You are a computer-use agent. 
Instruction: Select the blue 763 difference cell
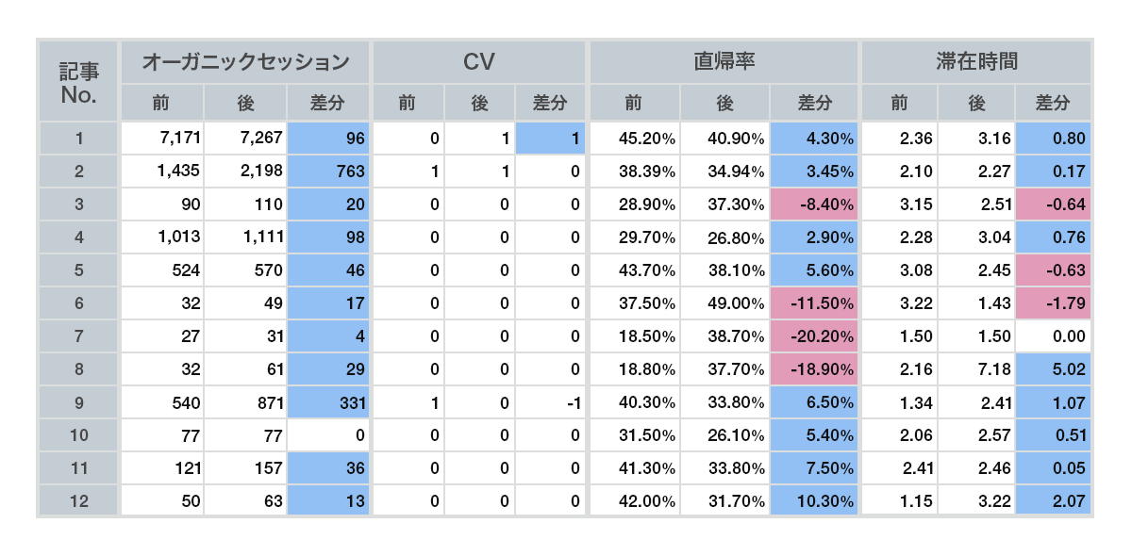tap(327, 172)
